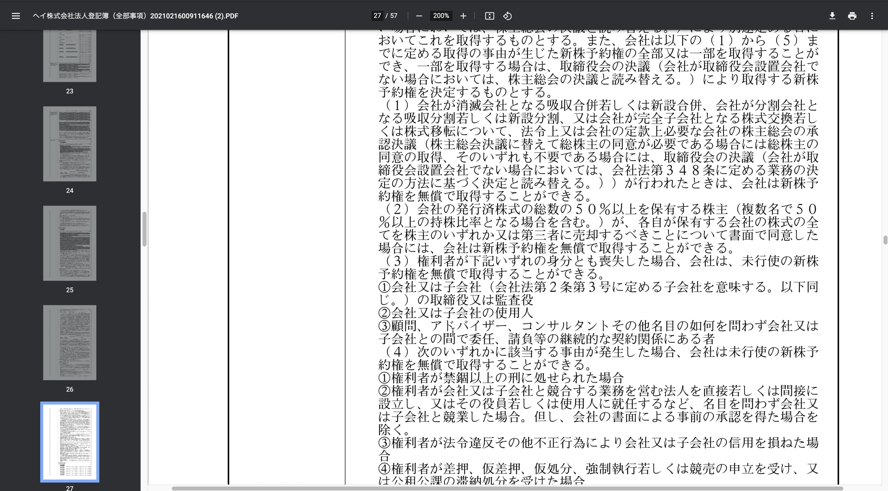Click the zoom out minus icon

pyautogui.click(x=419, y=16)
